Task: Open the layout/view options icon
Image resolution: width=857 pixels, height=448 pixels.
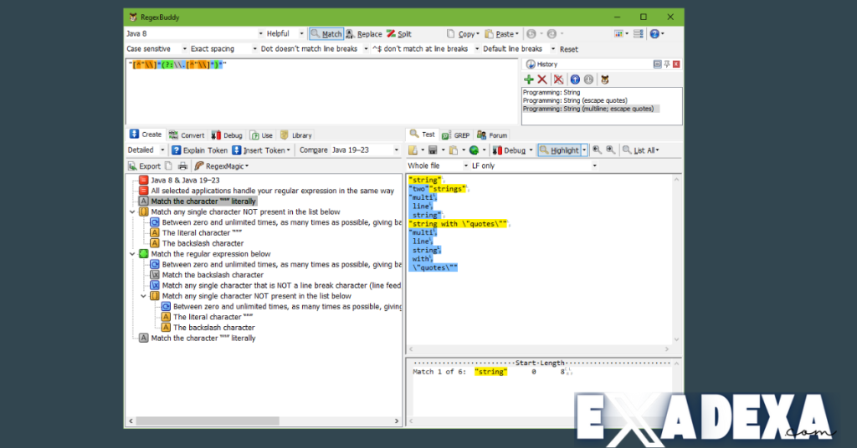Action: coord(618,33)
